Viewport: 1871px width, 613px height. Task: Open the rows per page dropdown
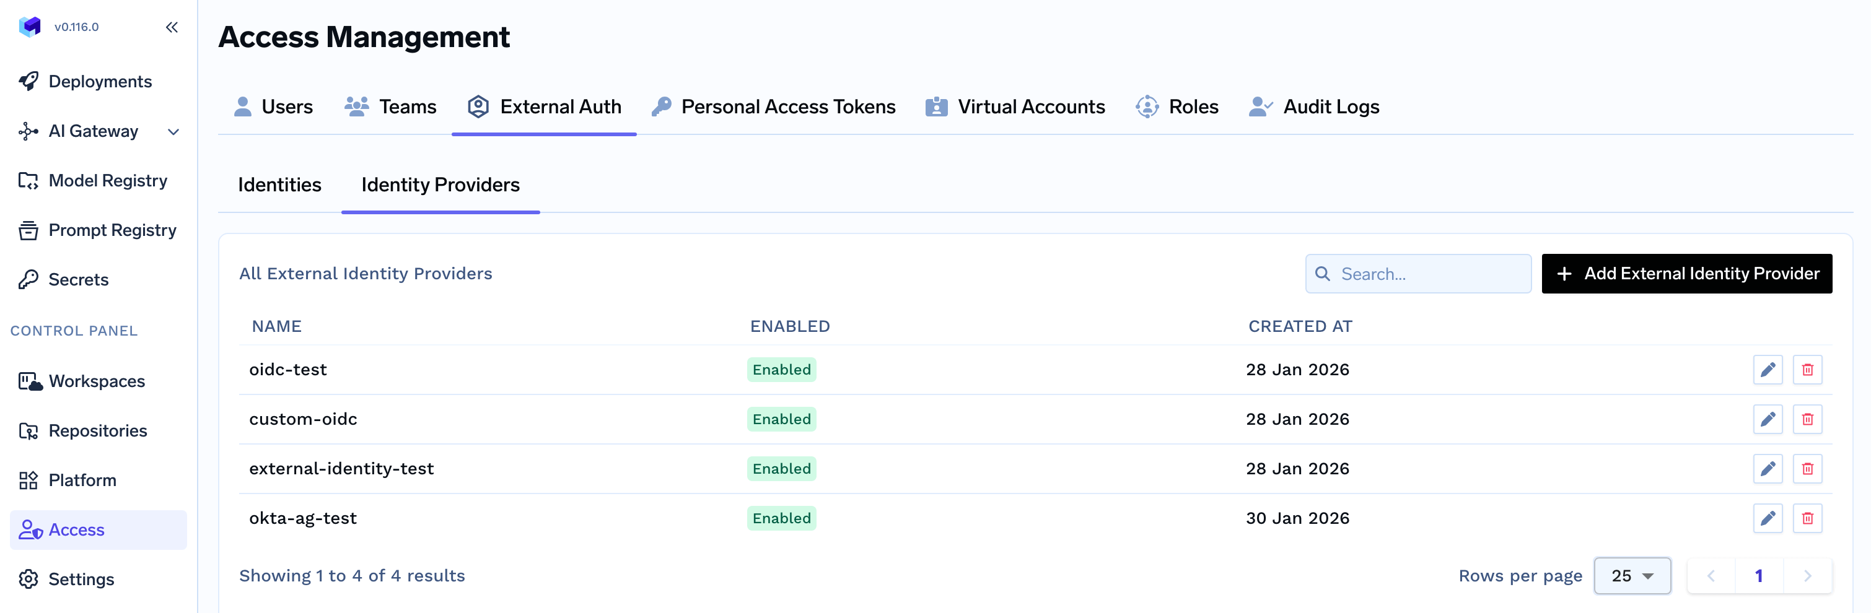[x=1631, y=576]
